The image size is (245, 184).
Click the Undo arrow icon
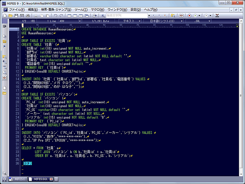[x=56, y=16]
